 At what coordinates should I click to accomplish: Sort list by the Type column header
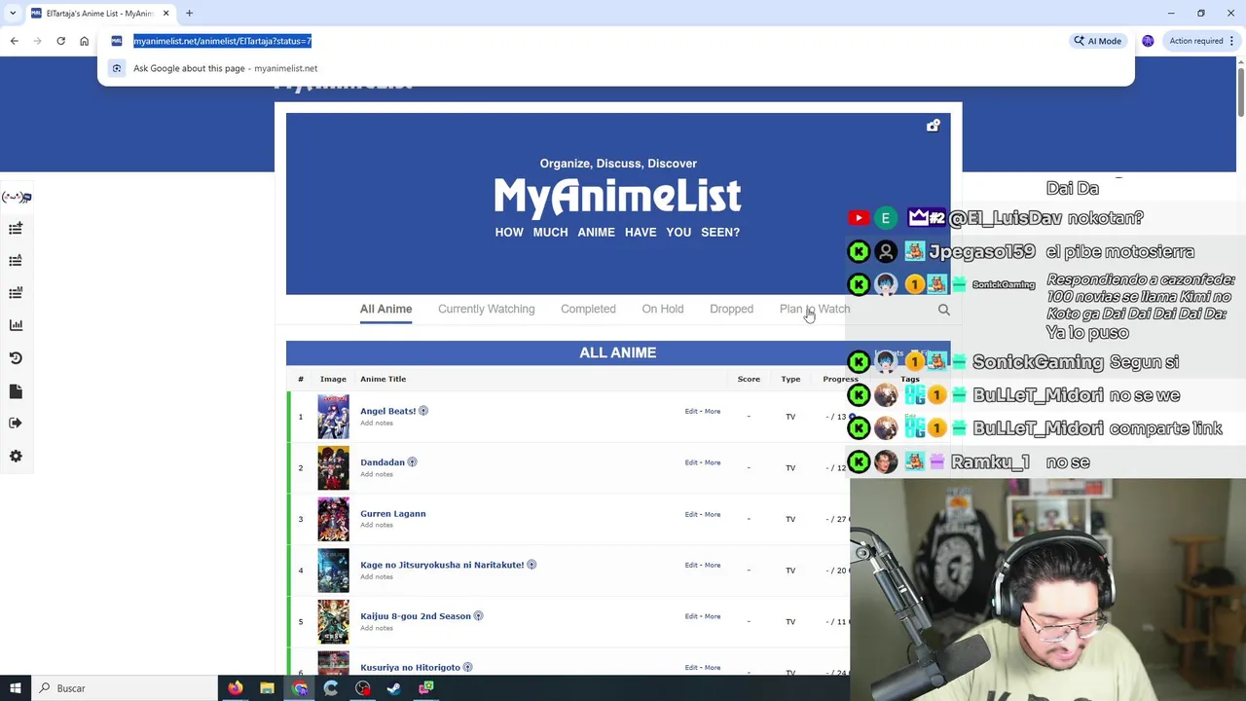[790, 379]
